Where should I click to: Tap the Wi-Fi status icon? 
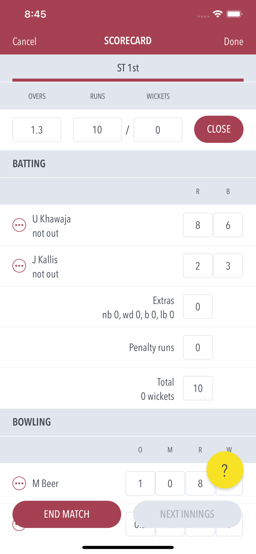(218, 14)
